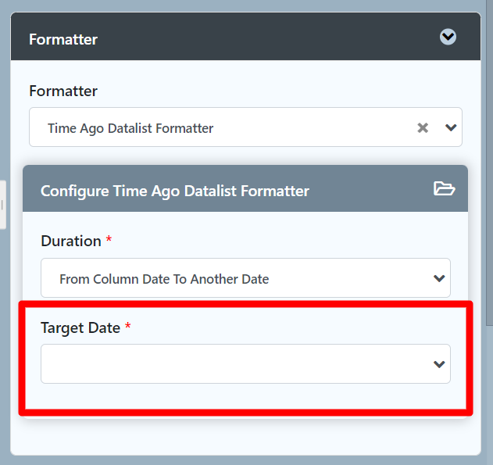Click the empty Target Date select field
The height and width of the screenshot is (465, 493).
(x=234, y=364)
